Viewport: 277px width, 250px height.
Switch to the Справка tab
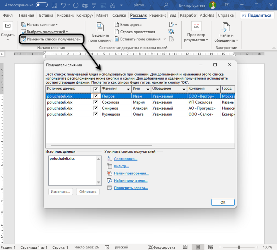click(226, 15)
